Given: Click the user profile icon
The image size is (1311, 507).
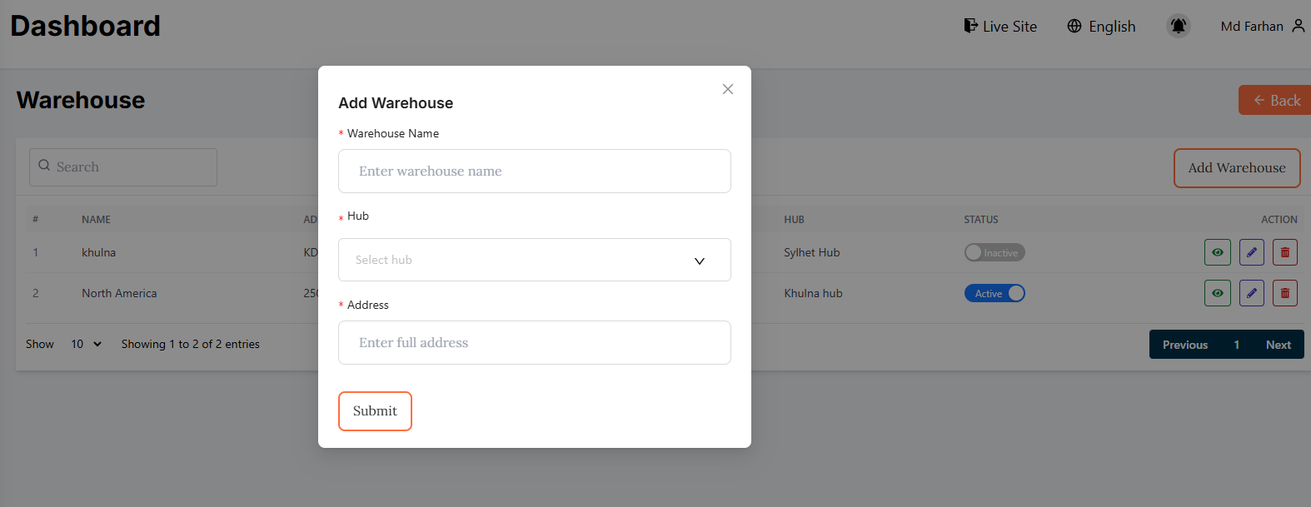Looking at the screenshot, I should point(1298,27).
